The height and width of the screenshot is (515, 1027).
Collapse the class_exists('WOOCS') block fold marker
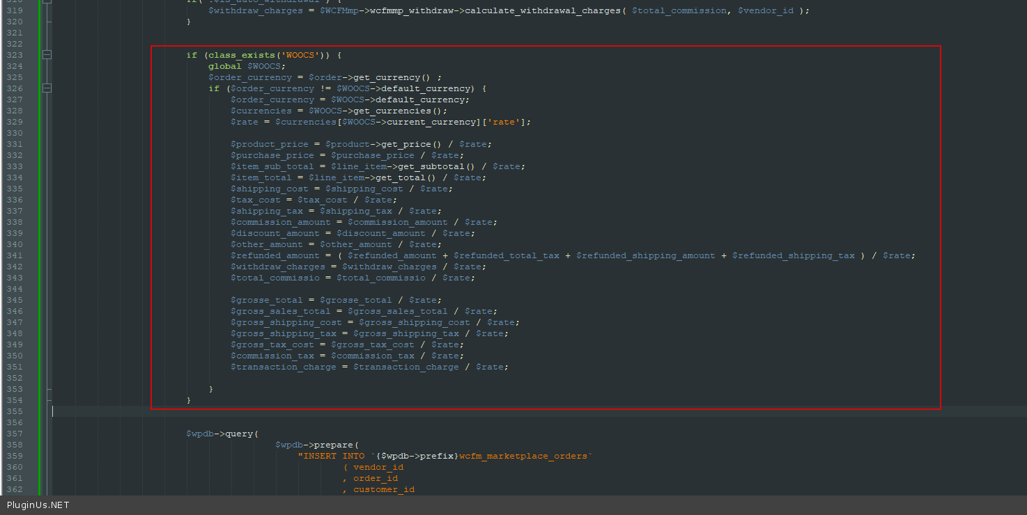tap(47, 55)
